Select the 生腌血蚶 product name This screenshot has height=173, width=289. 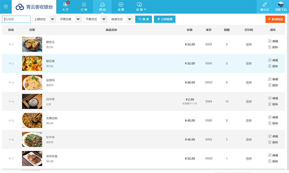pos(52,118)
